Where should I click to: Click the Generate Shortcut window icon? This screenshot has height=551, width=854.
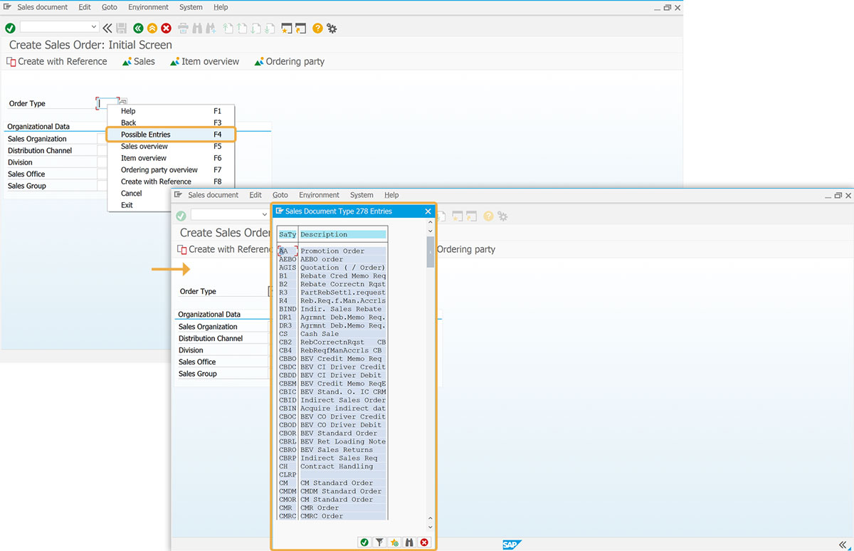(x=300, y=28)
